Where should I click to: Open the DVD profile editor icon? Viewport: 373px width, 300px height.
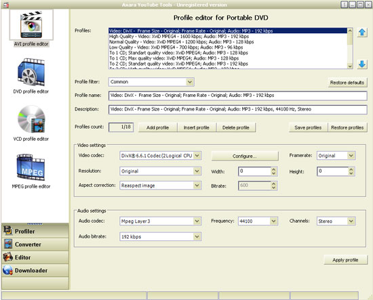tap(31, 72)
